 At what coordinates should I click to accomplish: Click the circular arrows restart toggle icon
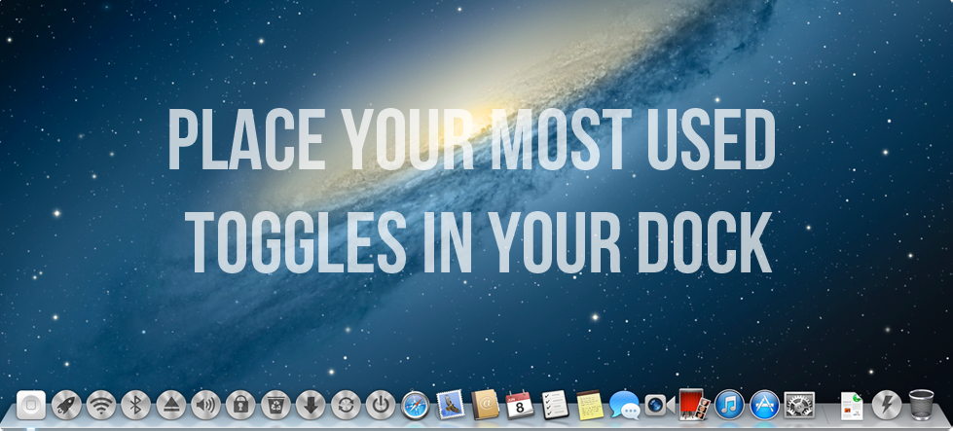coord(346,405)
